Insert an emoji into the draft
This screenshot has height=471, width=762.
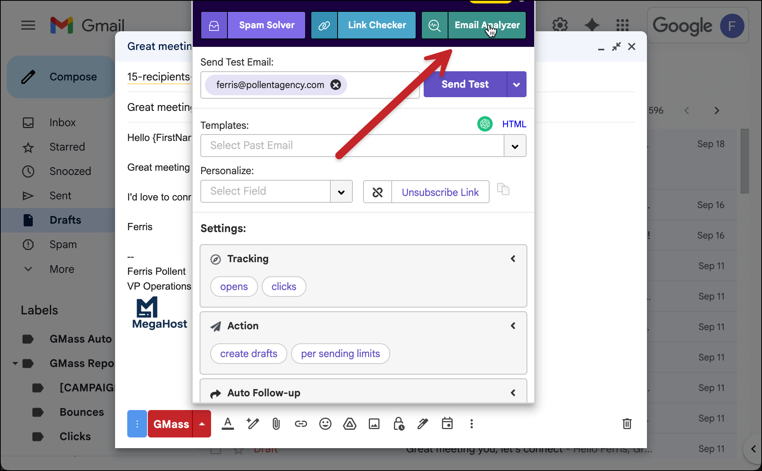pos(325,424)
